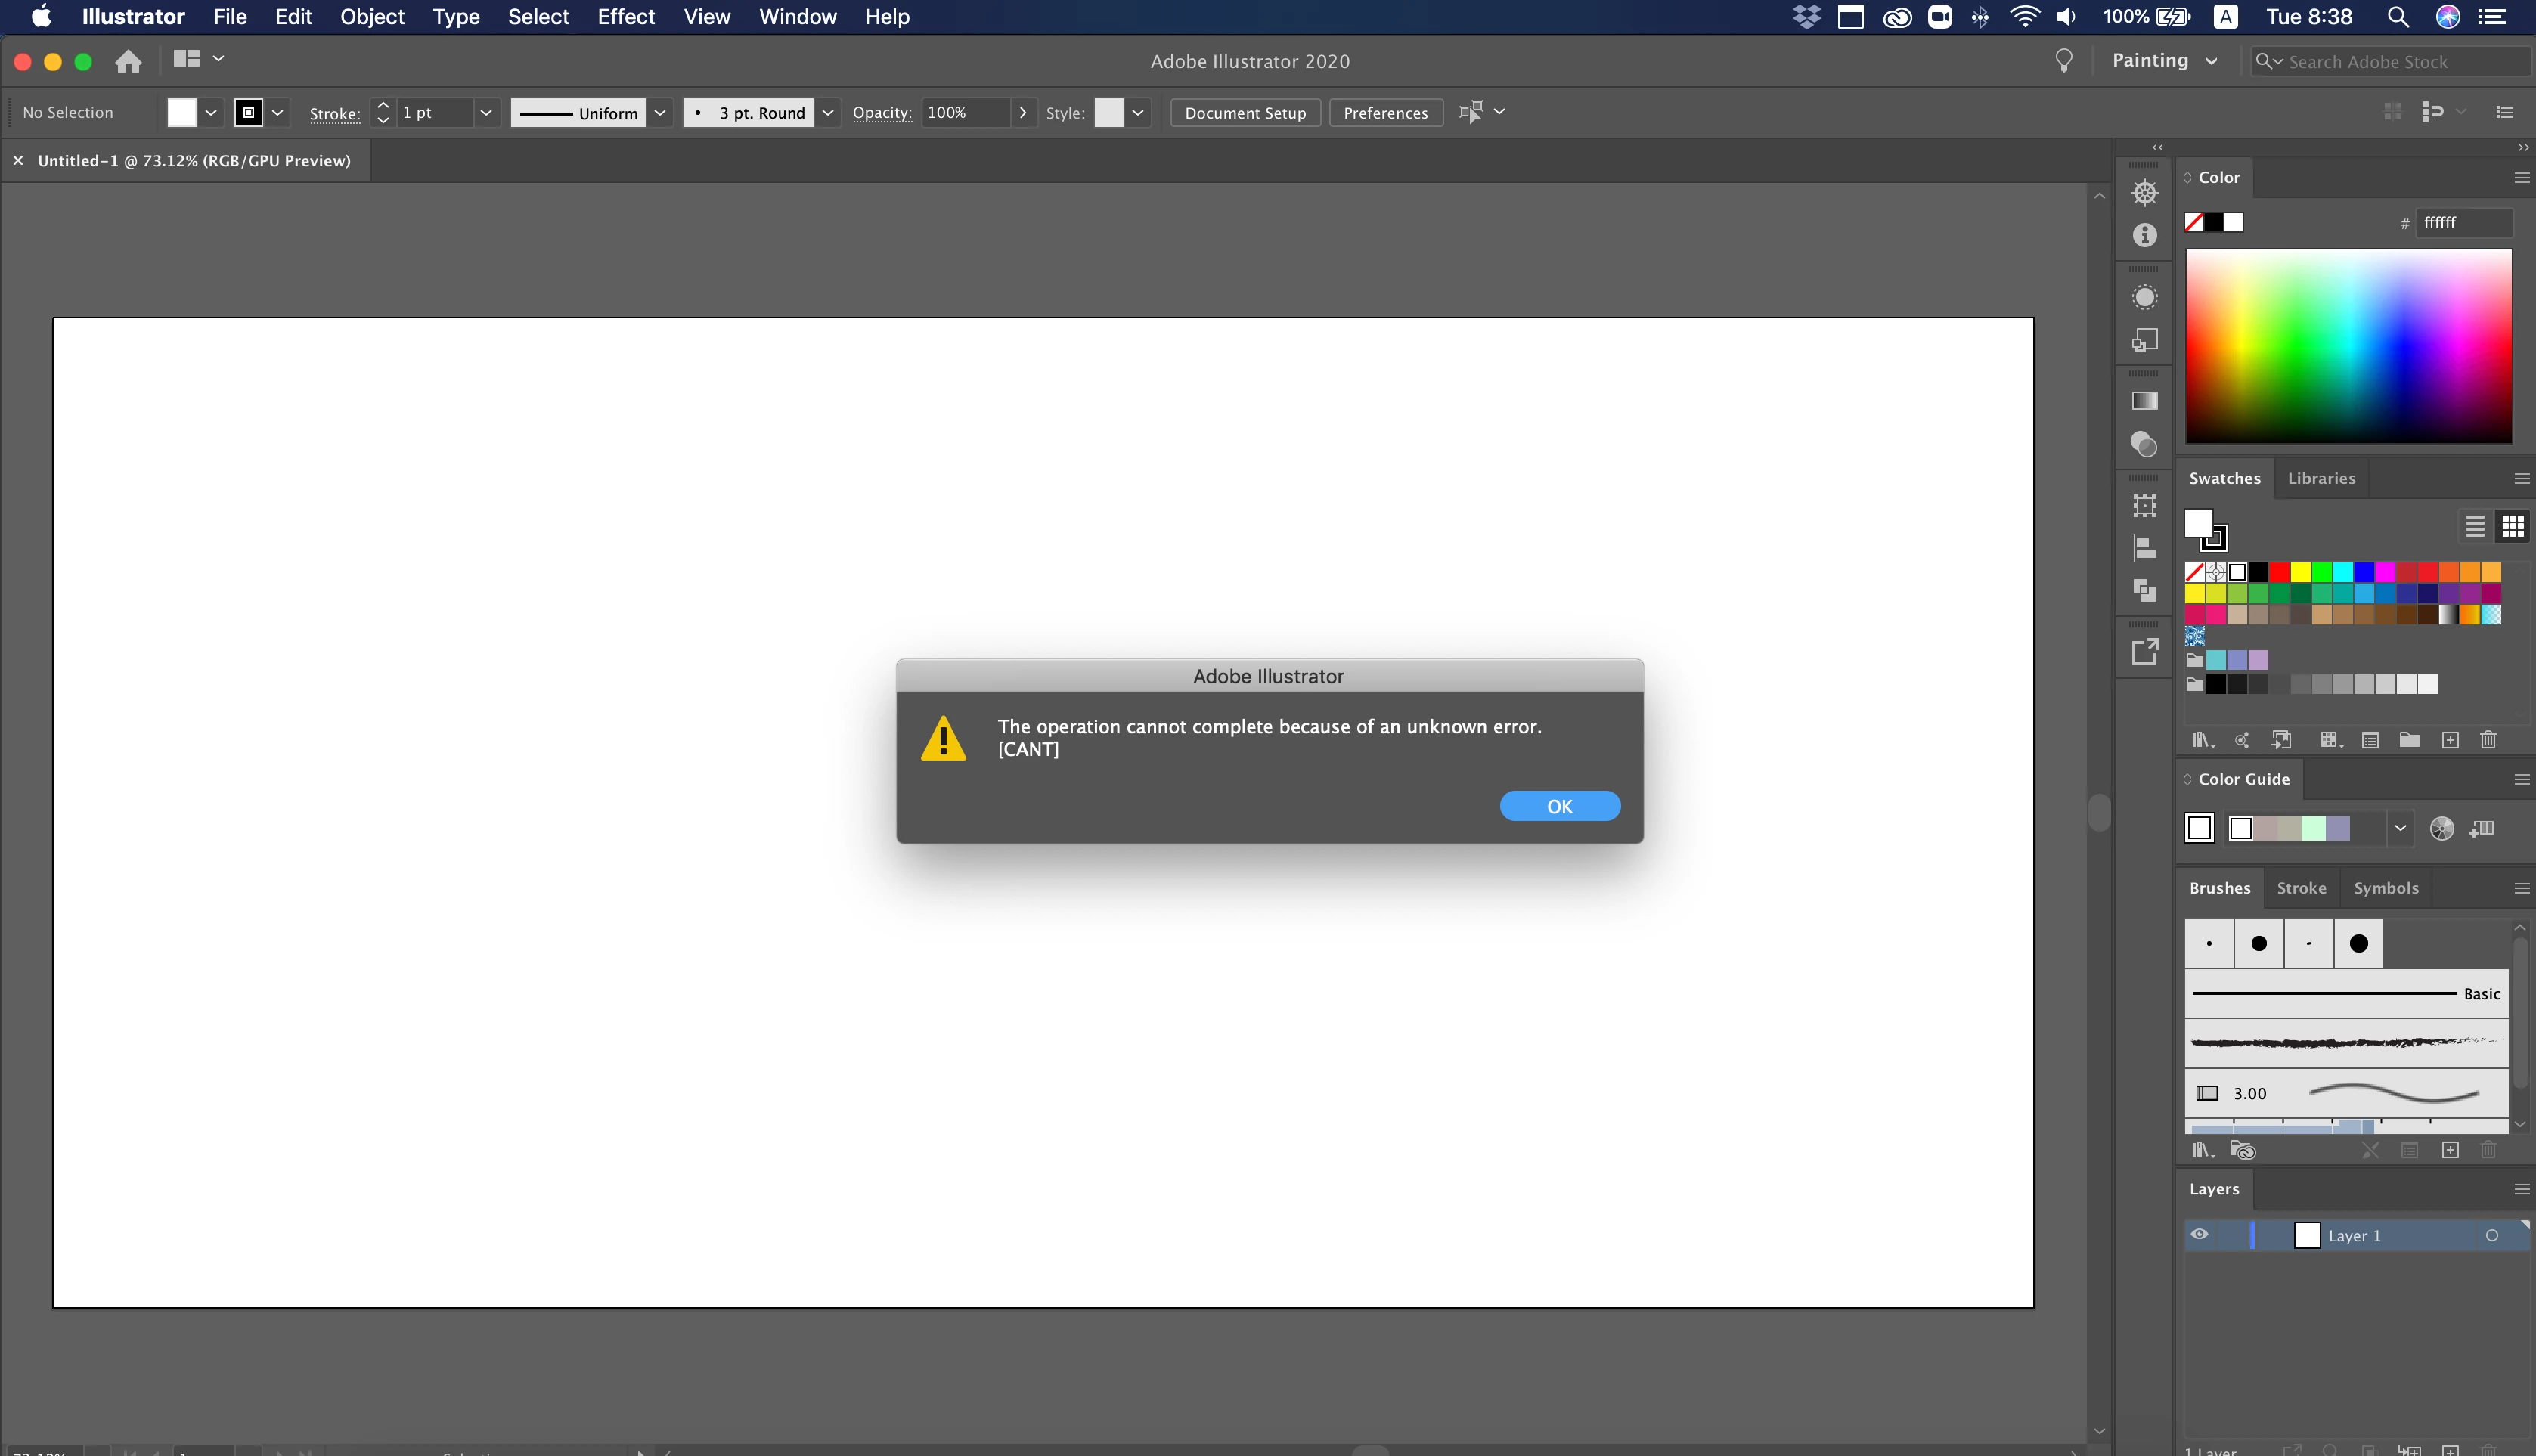Image resolution: width=2536 pixels, height=1456 pixels.
Task: Switch to the Libraries tab
Action: click(2321, 478)
